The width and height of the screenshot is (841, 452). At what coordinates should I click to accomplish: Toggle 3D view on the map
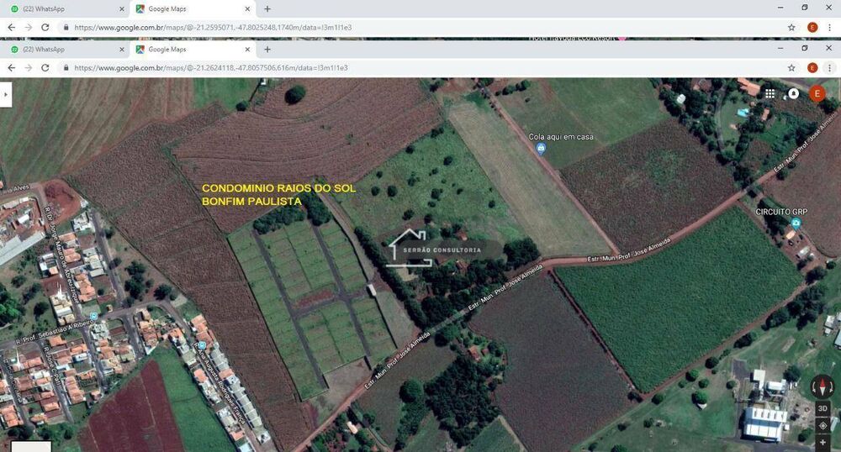pyautogui.click(x=822, y=408)
